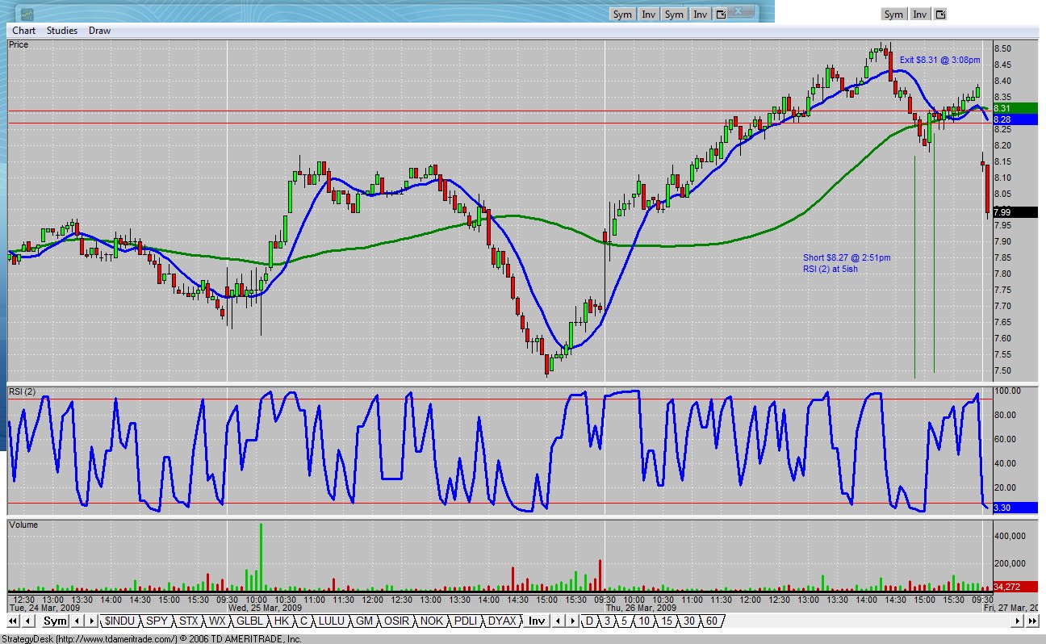Viewport: 1046px width, 644px height.
Task: Open the DYAX symbol tab
Action: click(502, 621)
